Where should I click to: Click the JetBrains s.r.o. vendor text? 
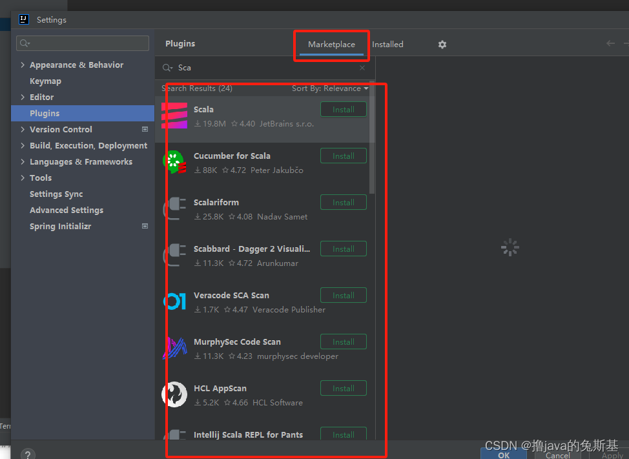point(287,124)
